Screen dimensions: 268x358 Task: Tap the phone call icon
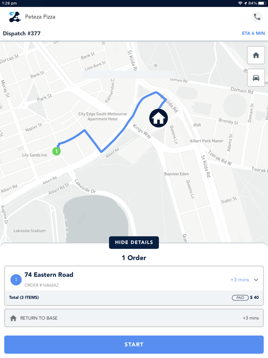pos(257,17)
